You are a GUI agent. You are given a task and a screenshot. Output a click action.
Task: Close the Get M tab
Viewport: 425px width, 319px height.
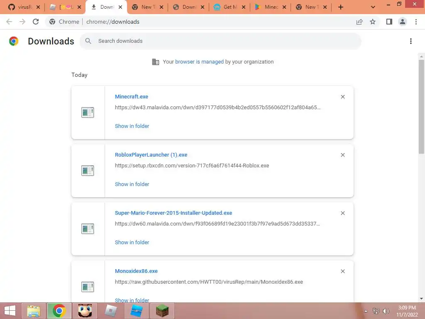243,7
